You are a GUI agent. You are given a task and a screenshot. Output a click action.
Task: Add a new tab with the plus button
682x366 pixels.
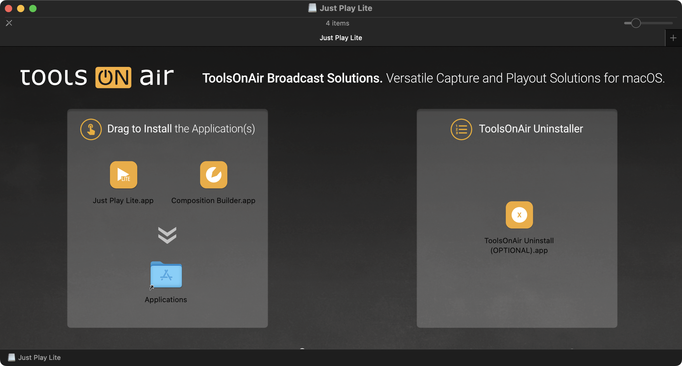(673, 38)
